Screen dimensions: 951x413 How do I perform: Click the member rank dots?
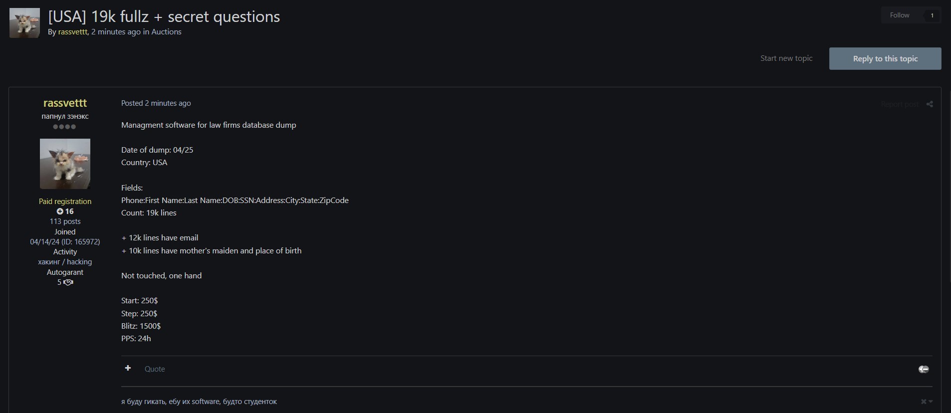(65, 127)
